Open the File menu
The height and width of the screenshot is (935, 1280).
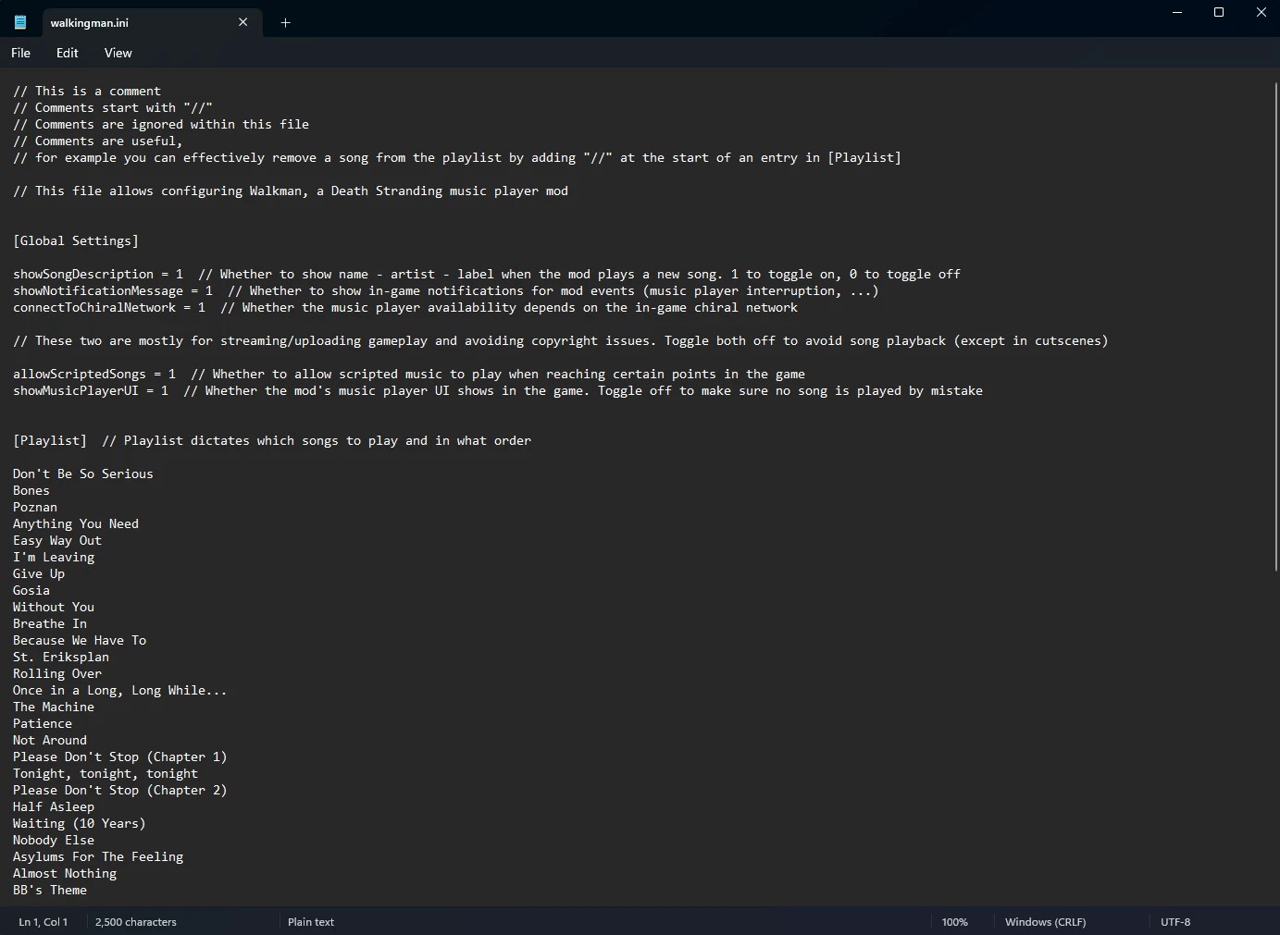[20, 53]
